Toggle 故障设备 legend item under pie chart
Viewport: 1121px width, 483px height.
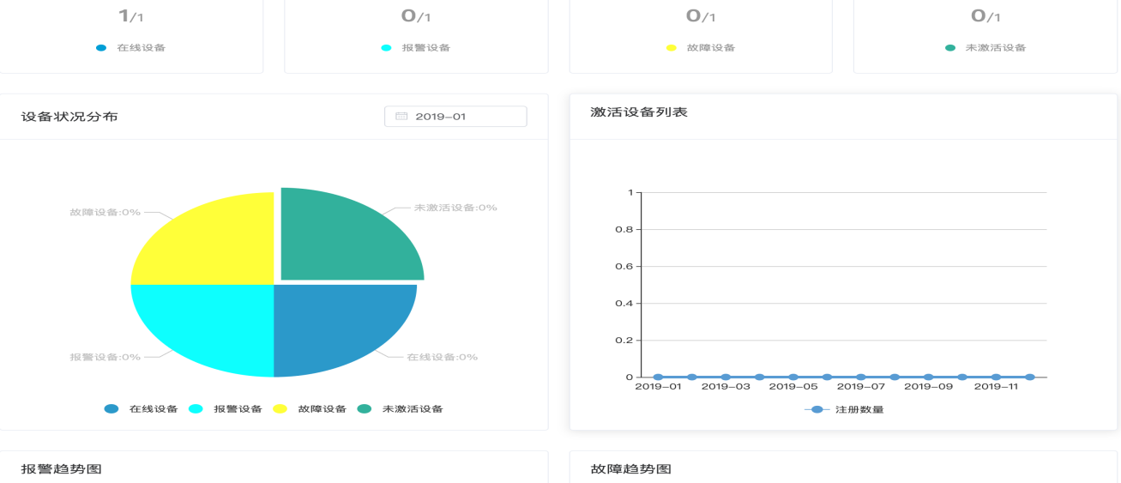(x=310, y=409)
